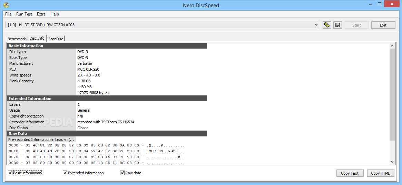402x185 pixels.
Task: Click the hex row starting 0020
Action: point(97,157)
